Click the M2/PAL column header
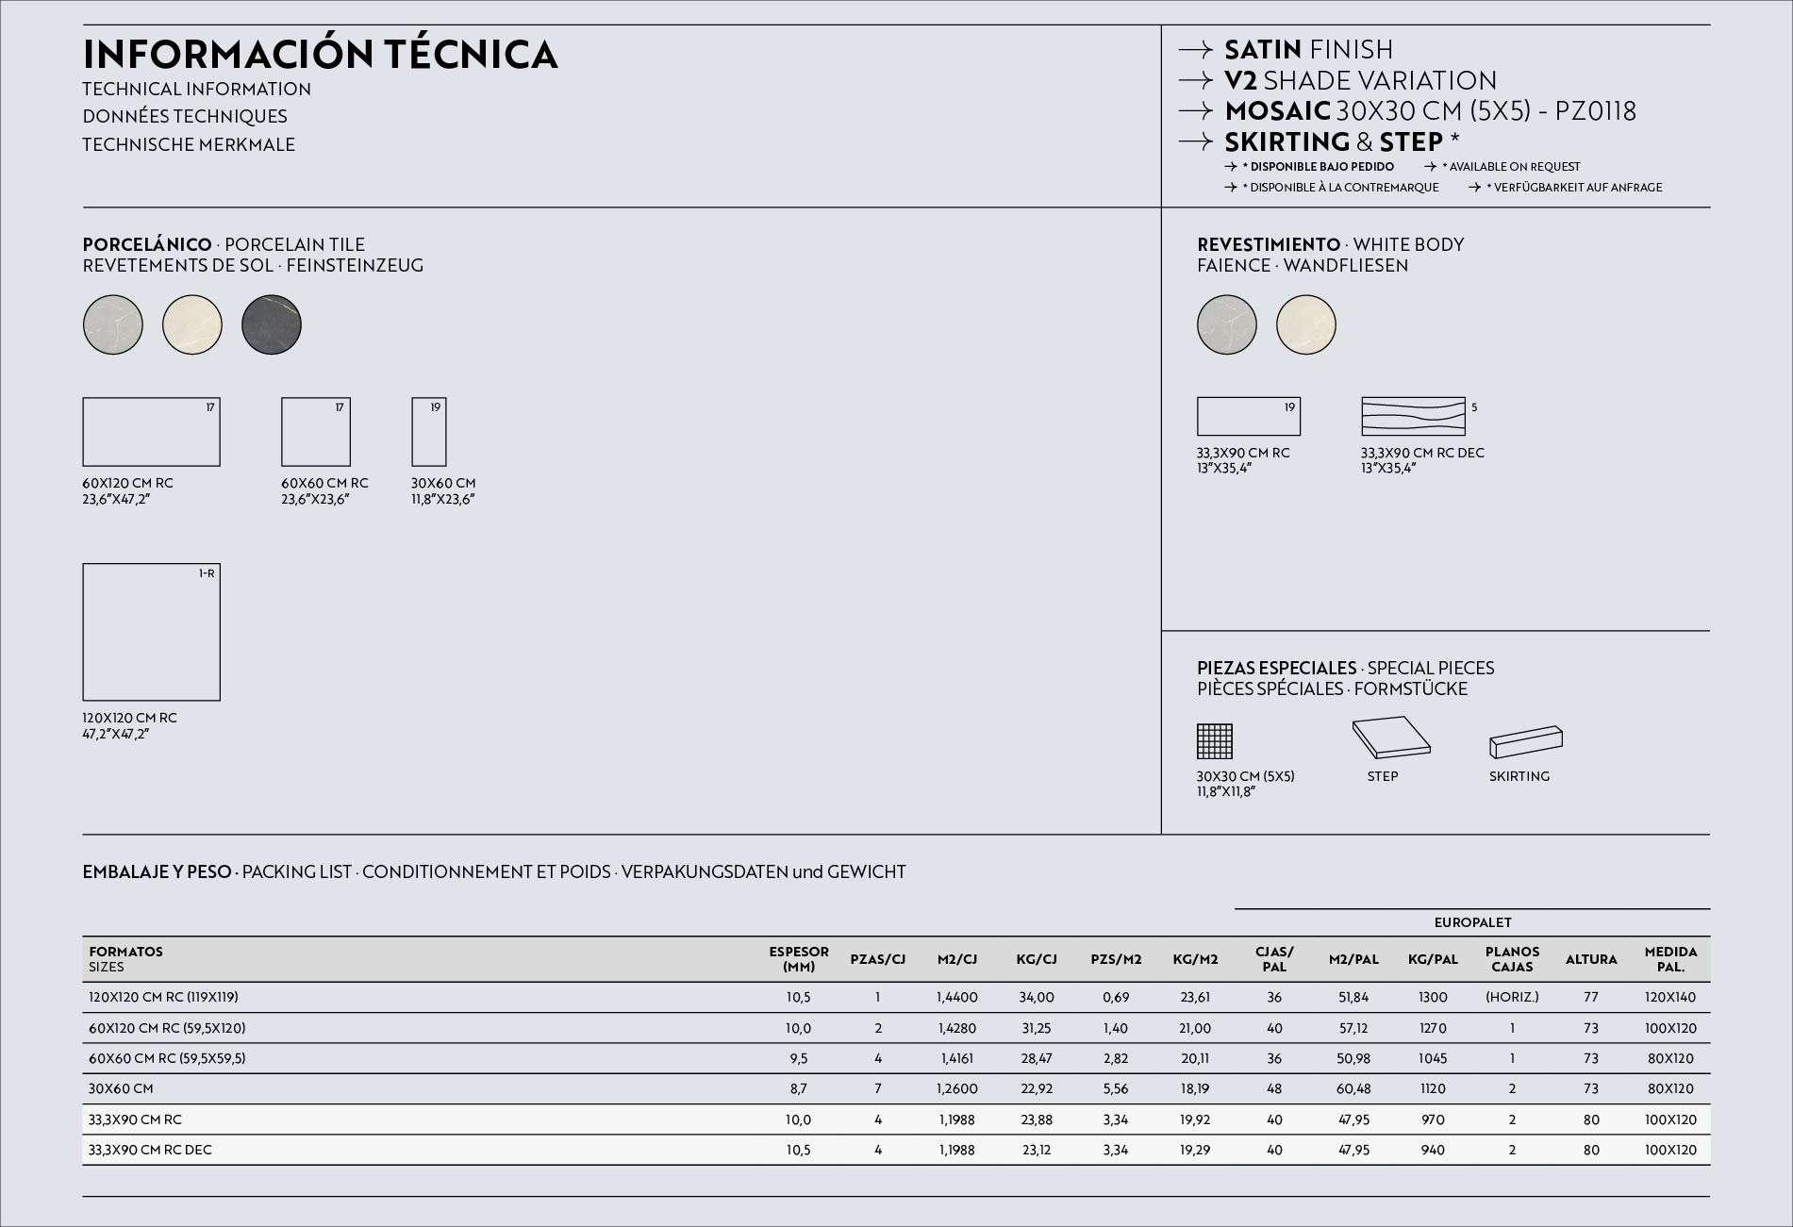Image resolution: width=1793 pixels, height=1227 pixels. pyautogui.click(x=1353, y=959)
